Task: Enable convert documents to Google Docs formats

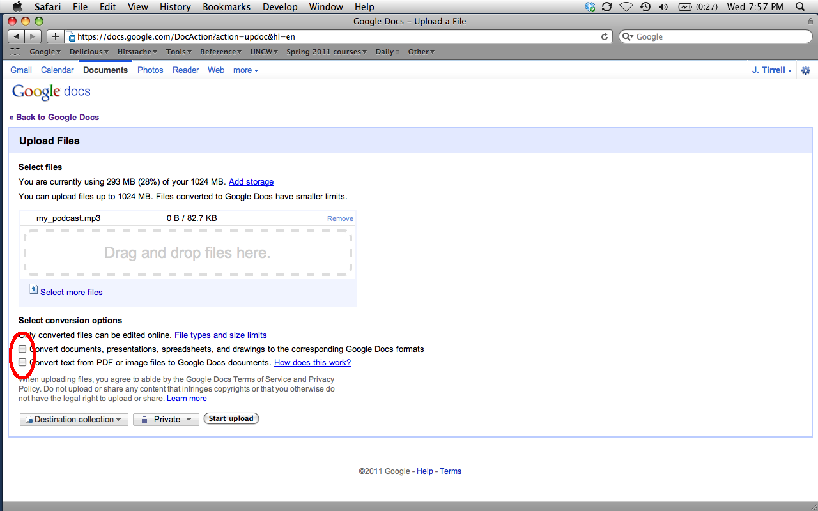Action: (x=22, y=349)
